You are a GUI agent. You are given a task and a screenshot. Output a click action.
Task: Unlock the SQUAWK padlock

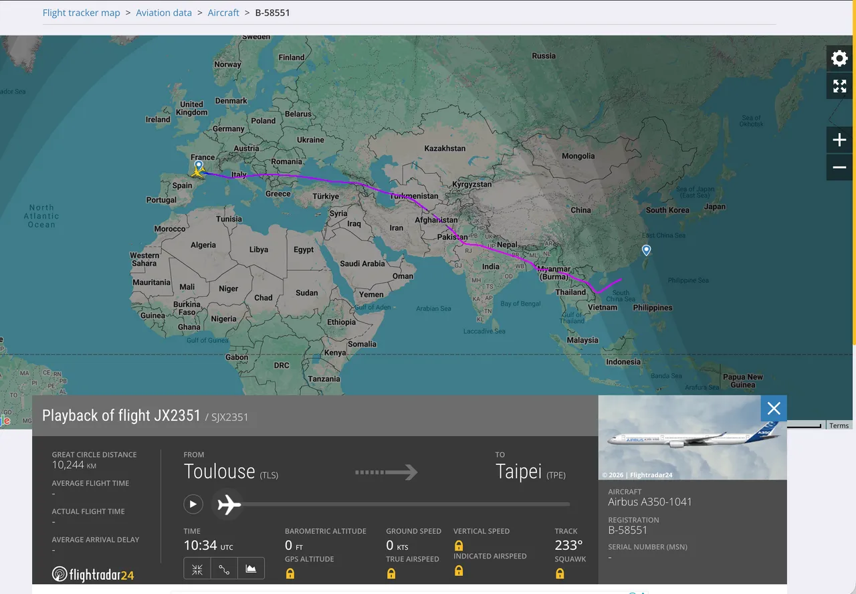pos(559,573)
